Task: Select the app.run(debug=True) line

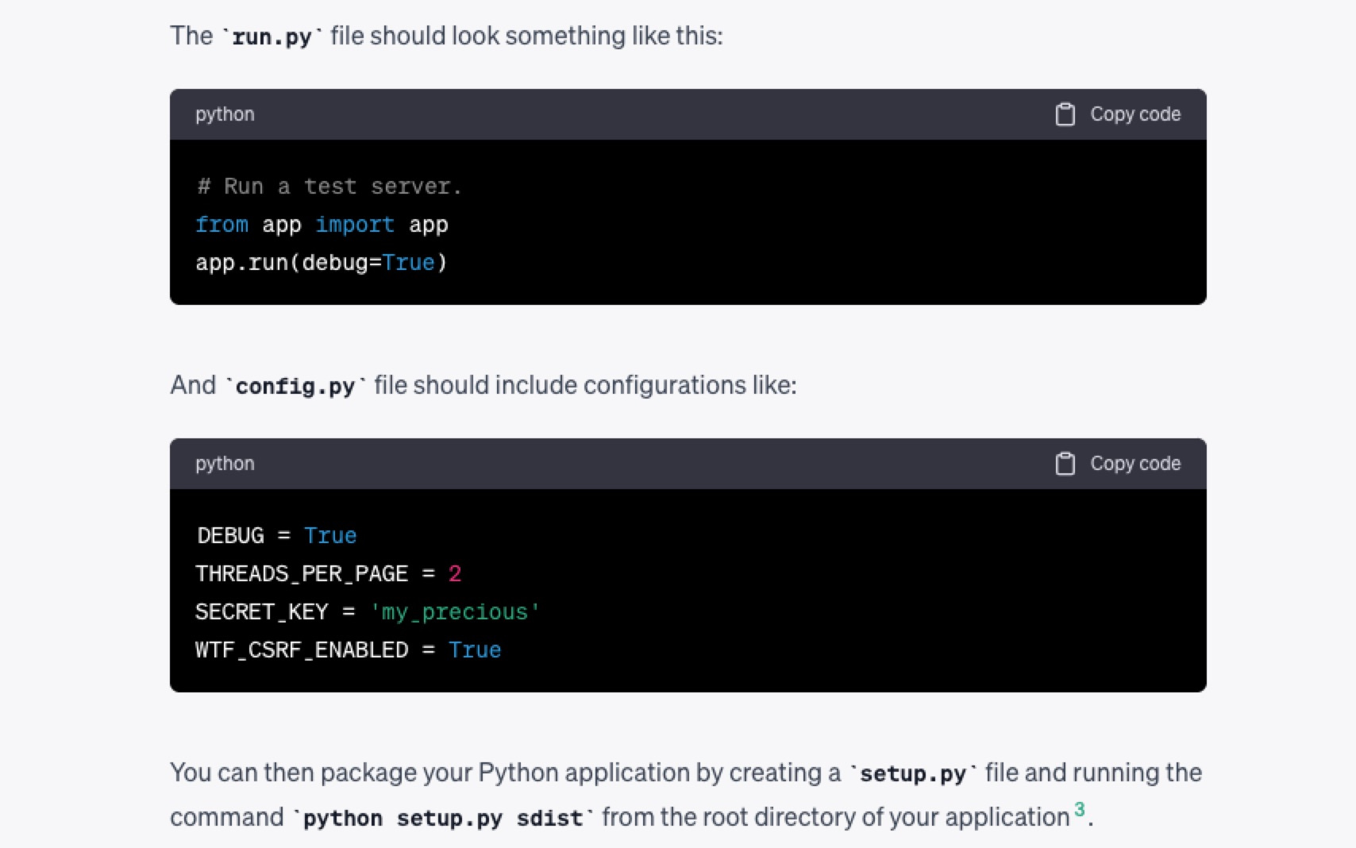Action: coord(321,262)
